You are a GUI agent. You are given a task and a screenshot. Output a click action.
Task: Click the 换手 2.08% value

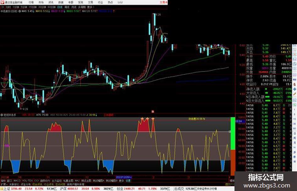[x=264, y=77]
